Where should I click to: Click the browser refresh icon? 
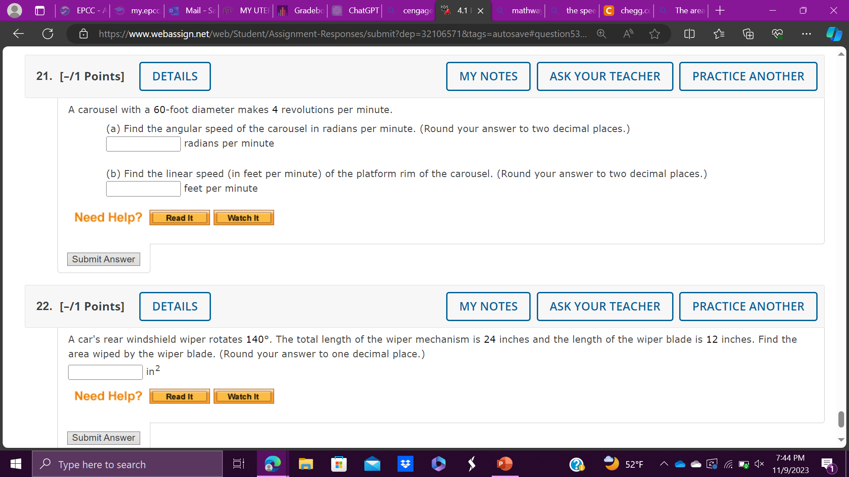(48, 34)
